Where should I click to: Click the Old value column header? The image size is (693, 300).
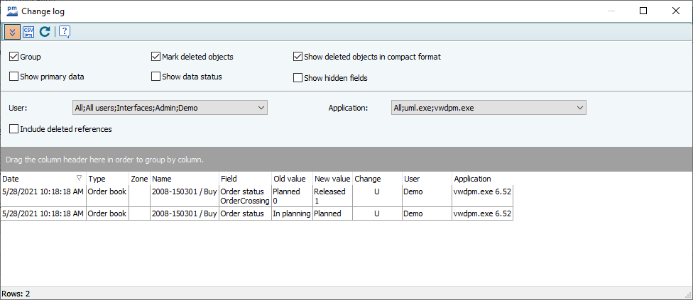pos(291,179)
